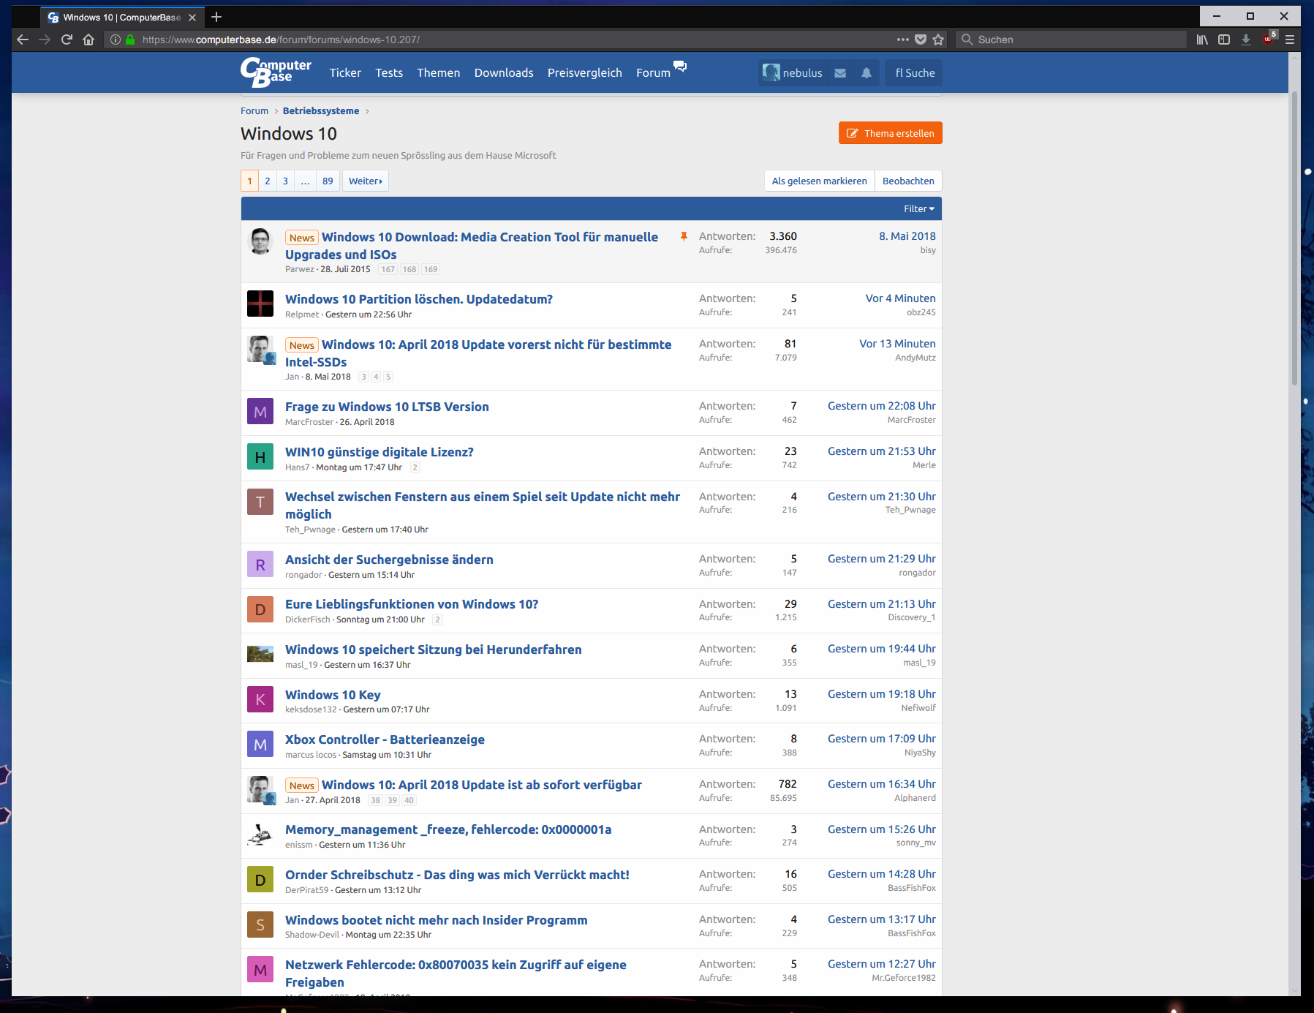Click Relpmet's red cross avatar
This screenshot has width=1314, height=1013.
260,304
